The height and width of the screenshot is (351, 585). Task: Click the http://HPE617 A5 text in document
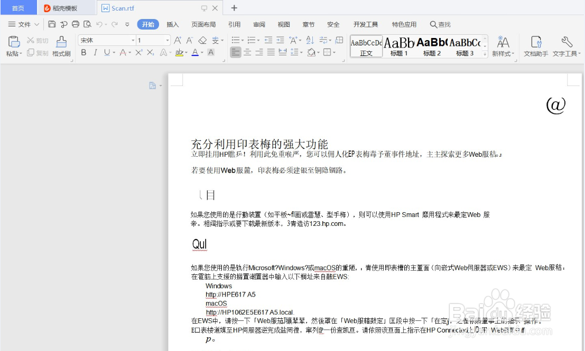[x=230, y=295]
